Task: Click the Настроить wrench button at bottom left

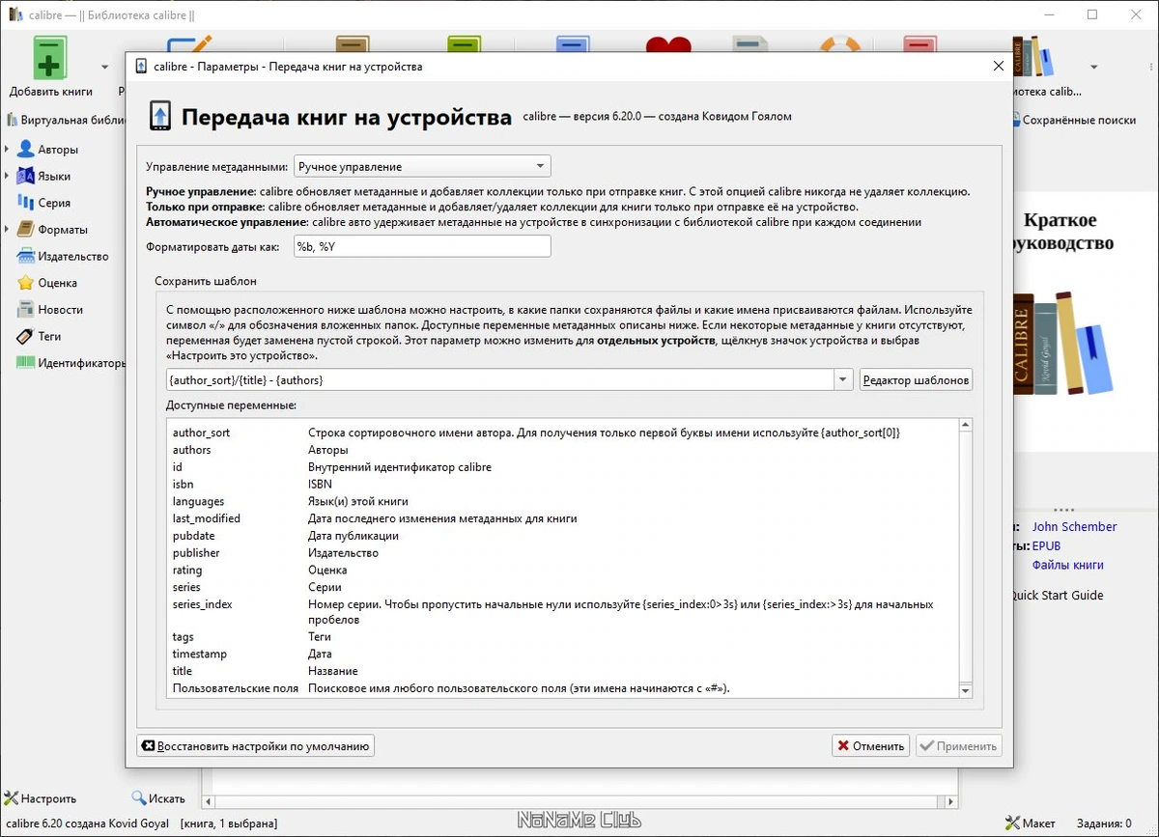Action: point(41,798)
